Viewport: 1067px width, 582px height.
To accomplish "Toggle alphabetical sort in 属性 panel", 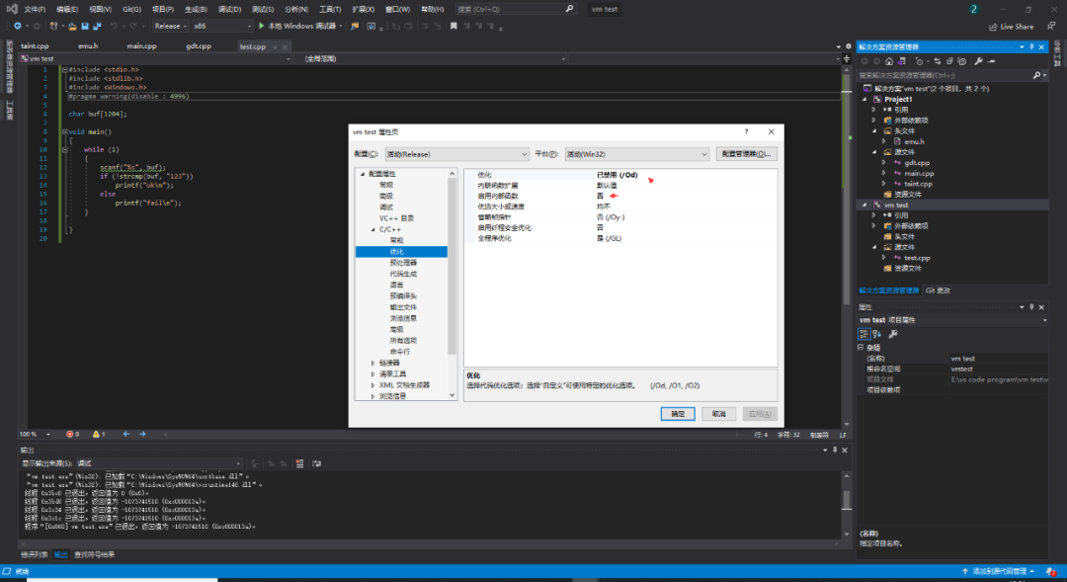I will coord(877,334).
